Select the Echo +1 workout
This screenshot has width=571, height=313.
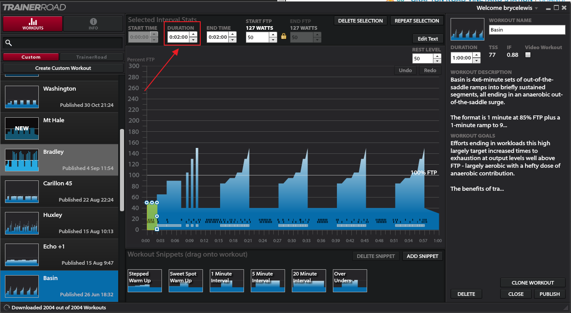(x=59, y=254)
